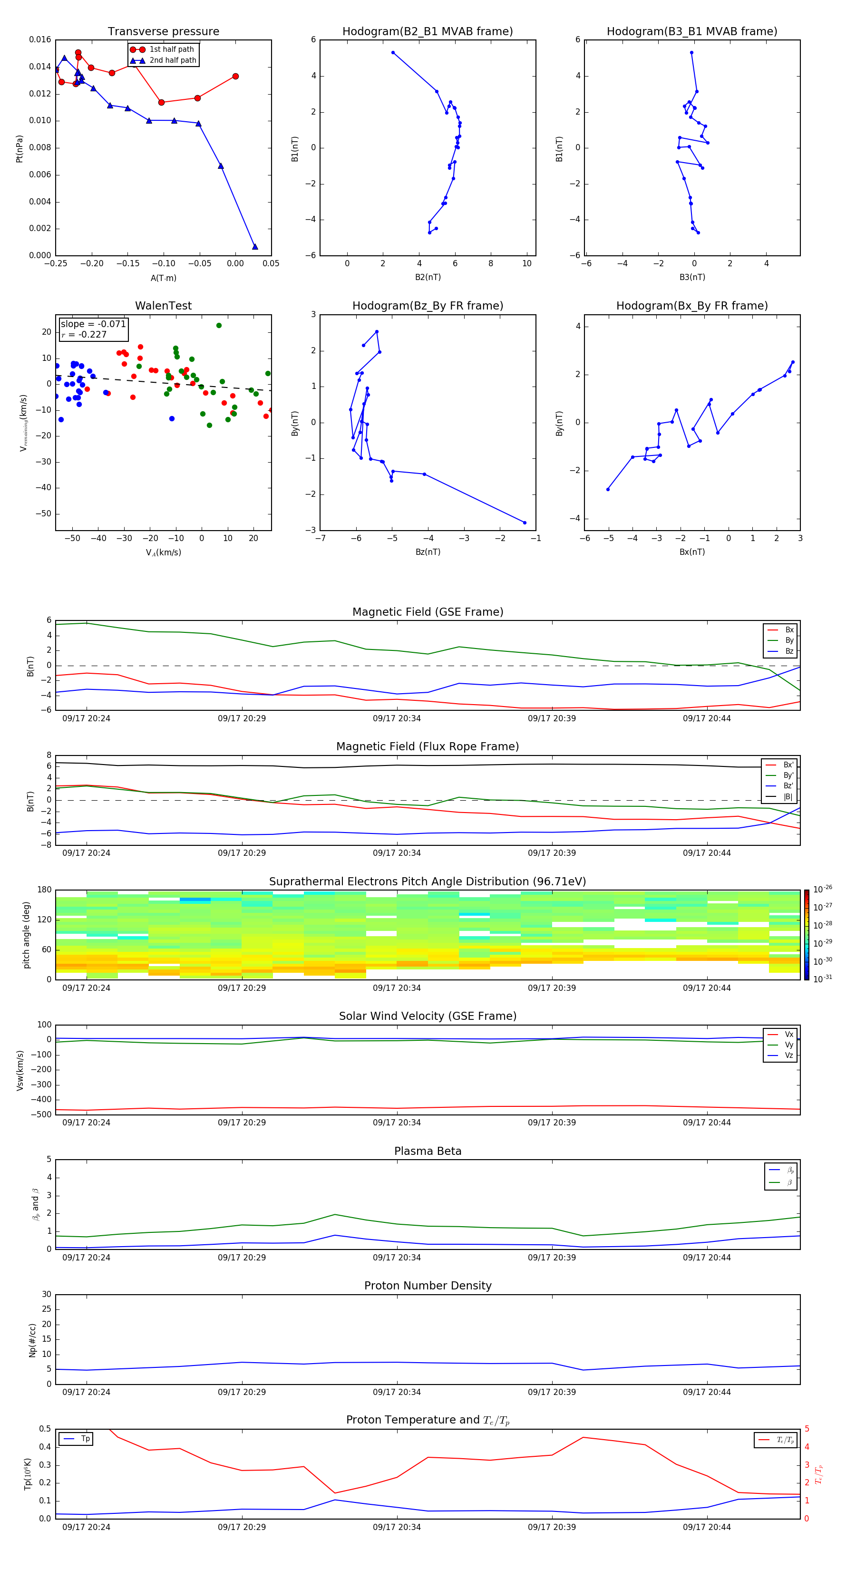Click the pitch angle distribution colorbar
856x1569 pixels.
[807, 935]
